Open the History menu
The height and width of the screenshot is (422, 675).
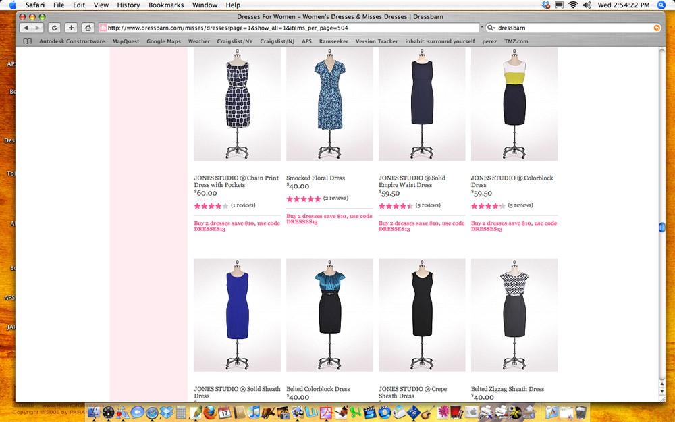point(128,5)
